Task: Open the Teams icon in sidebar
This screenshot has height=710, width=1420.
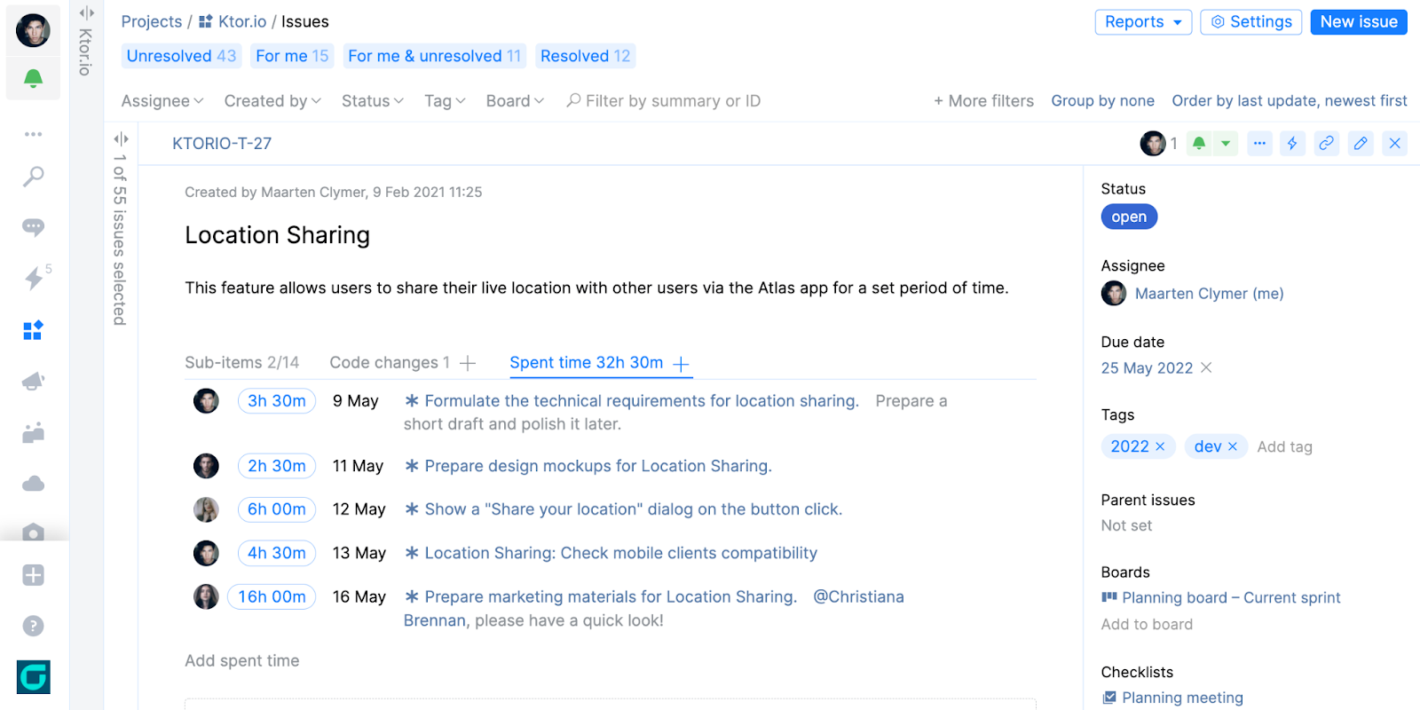Action: [x=33, y=433]
